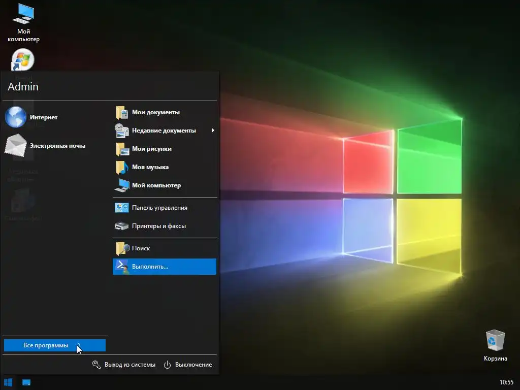Click the log off key icon
520x390 pixels.
tap(96, 365)
